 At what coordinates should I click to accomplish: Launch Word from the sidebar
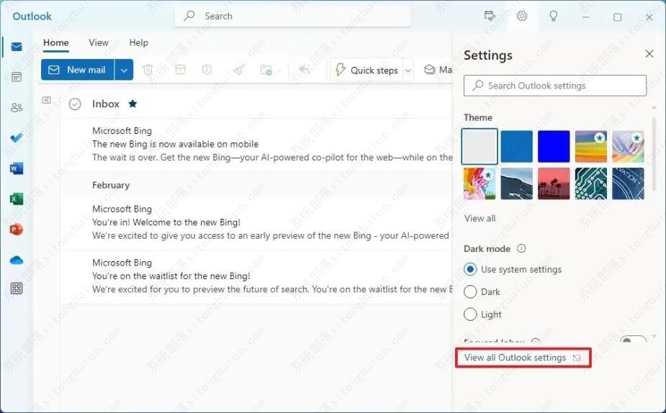pos(17,168)
